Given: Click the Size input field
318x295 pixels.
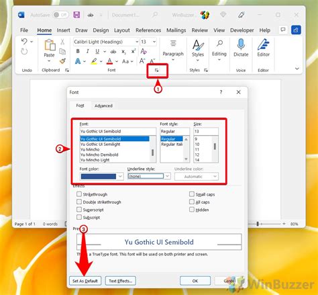Looking at the screenshot, I should pos(206,131).
